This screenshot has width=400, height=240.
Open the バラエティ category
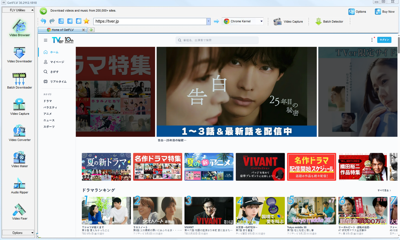click(50, 108)
